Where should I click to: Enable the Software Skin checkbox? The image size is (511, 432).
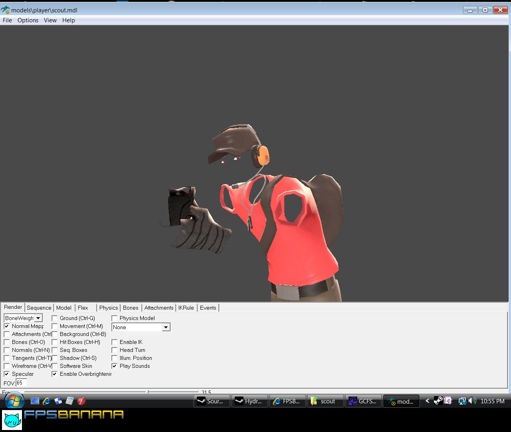coord(55,366)
